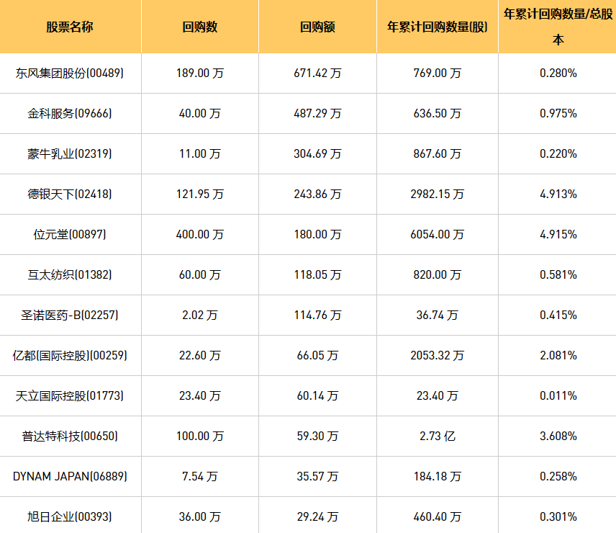Click the 回购数 column header
The width and height of the screenshot is (616, 533).
coord(199,27)
